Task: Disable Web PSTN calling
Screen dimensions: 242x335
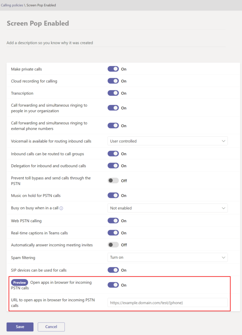Action: tap(113, 220)
